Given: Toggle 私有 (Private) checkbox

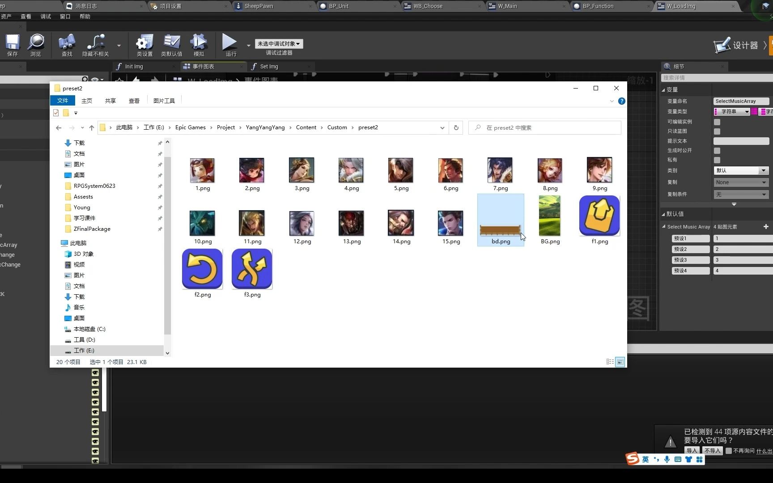Looking at the screenshot, I should click(x=717, y=160).
